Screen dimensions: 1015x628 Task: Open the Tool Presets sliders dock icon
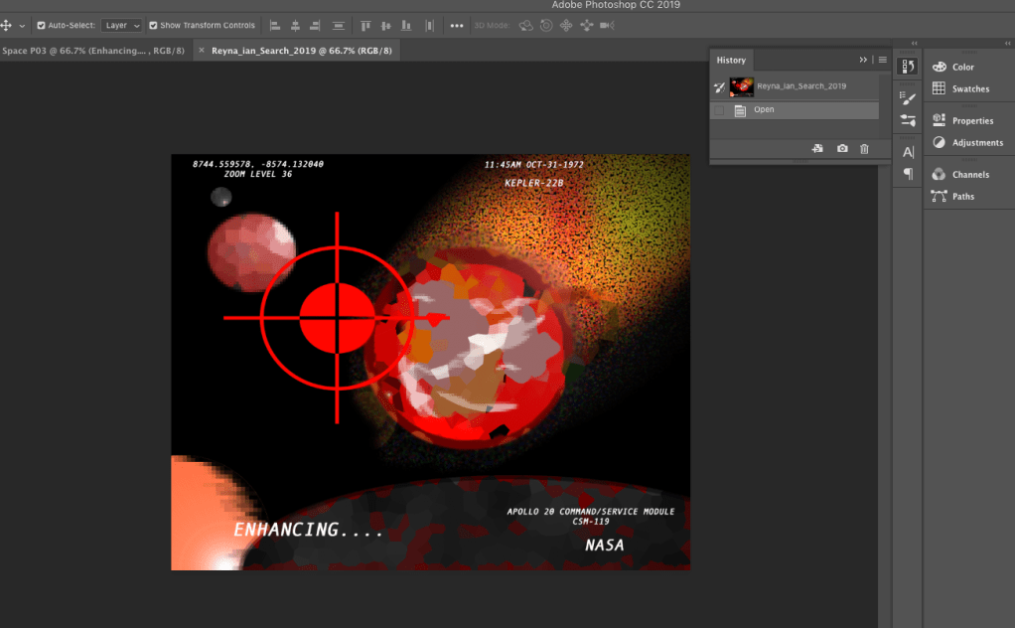pyautogui.click(x=908, y=120)
